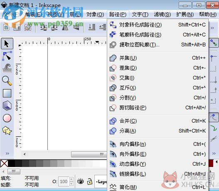Choose 对象转化成路径(O) menu entry
The image size is (219, 191).
pyautogui.click(x=158, y=25)
